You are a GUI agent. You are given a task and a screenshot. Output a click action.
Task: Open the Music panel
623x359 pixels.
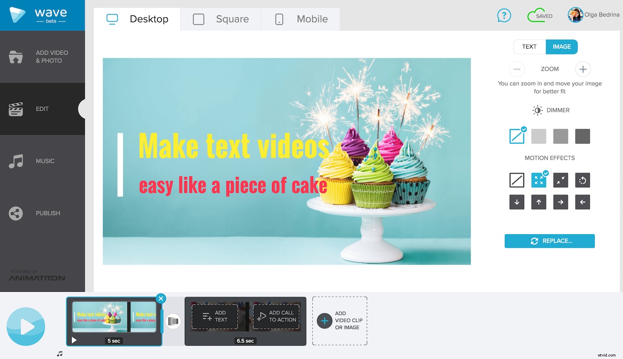tap(42, 161)
